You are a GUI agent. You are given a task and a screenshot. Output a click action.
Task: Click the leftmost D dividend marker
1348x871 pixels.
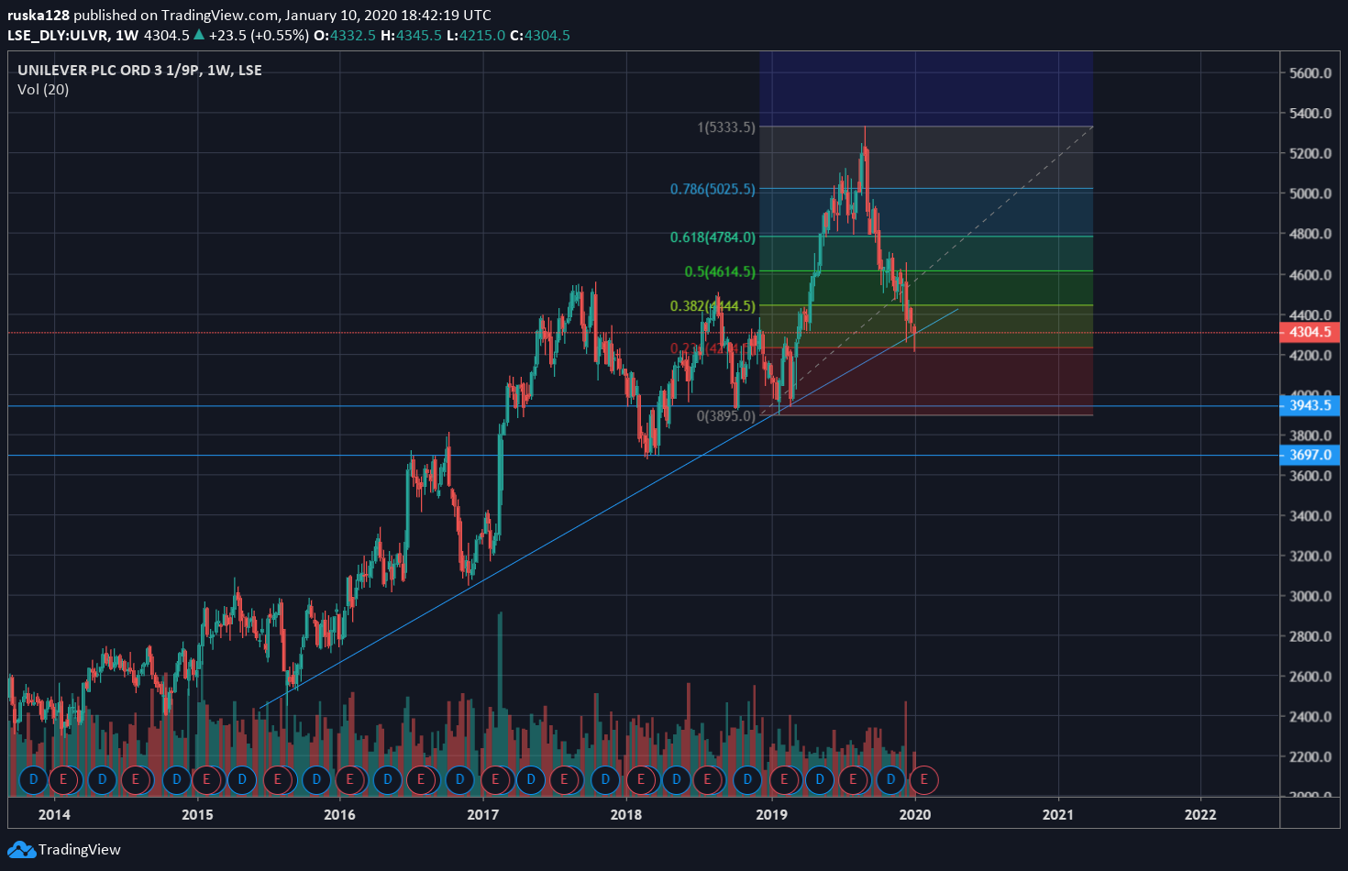[x=33, y=779]
